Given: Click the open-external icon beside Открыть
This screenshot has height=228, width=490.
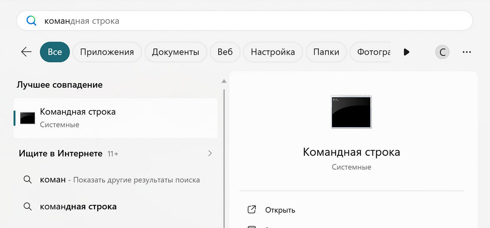Looking at the screenshot, I should point(252,210).
